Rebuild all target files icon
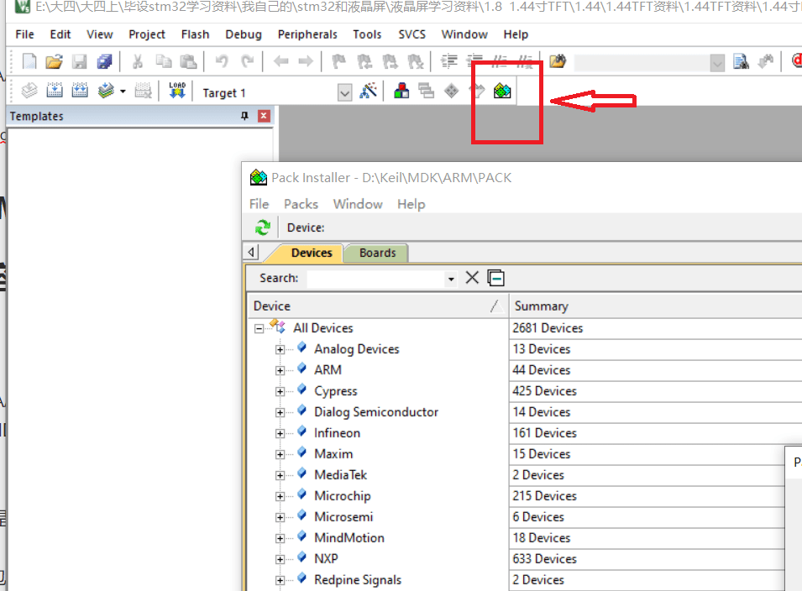This screenshot has width=802, height=591. (x=79, y=91)
